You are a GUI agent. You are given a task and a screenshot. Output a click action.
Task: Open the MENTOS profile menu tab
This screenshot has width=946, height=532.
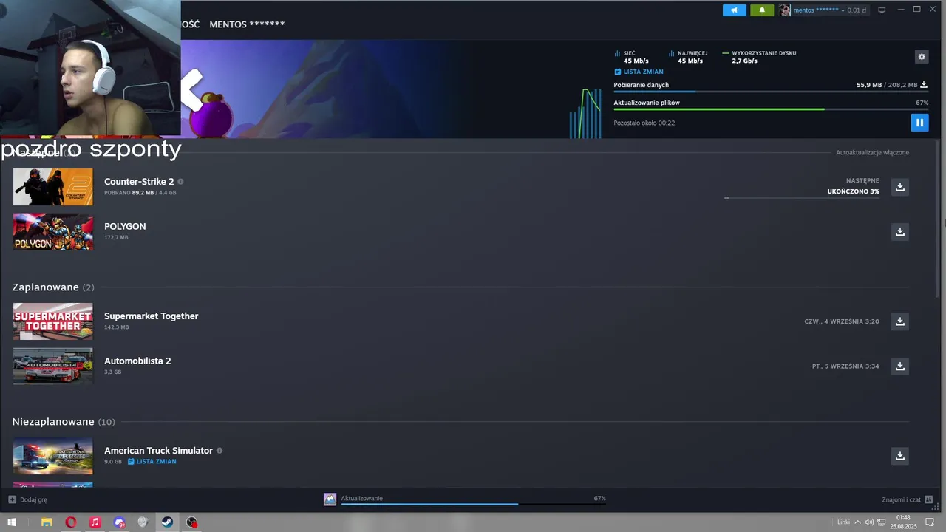247,24
